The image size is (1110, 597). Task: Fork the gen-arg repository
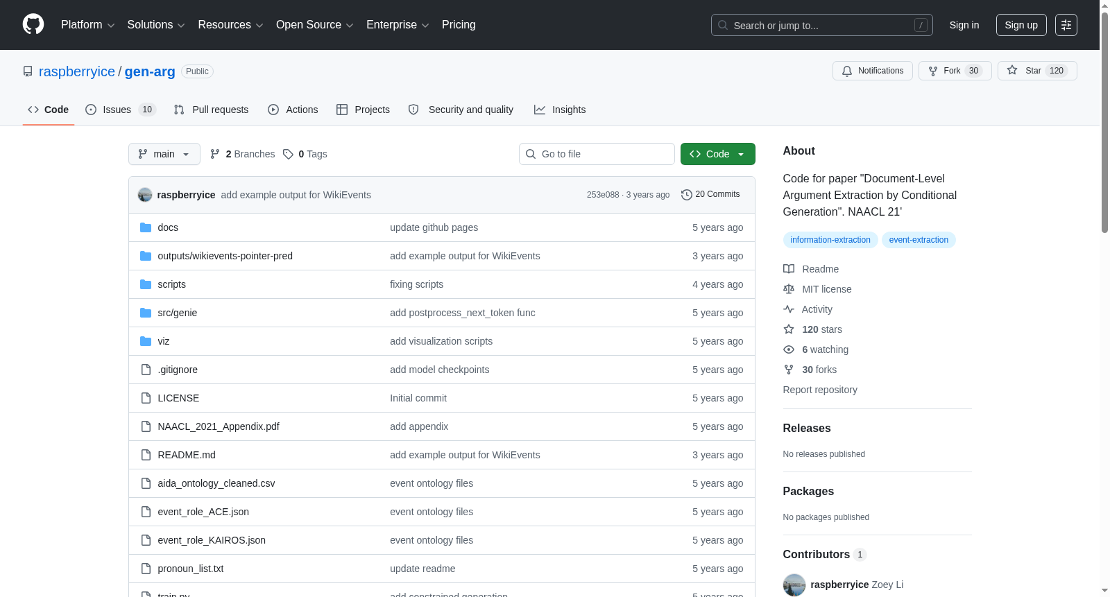[955, 71]
